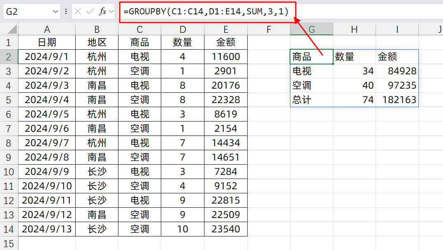
Task: Click result quantity 34
Action: pos(354,71)
